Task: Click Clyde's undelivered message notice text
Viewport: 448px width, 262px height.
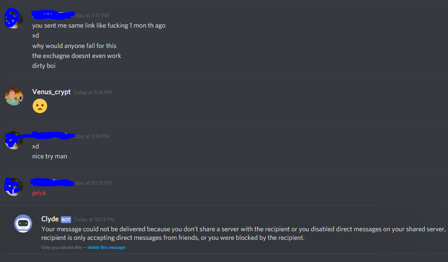Action: click(243, 233)
